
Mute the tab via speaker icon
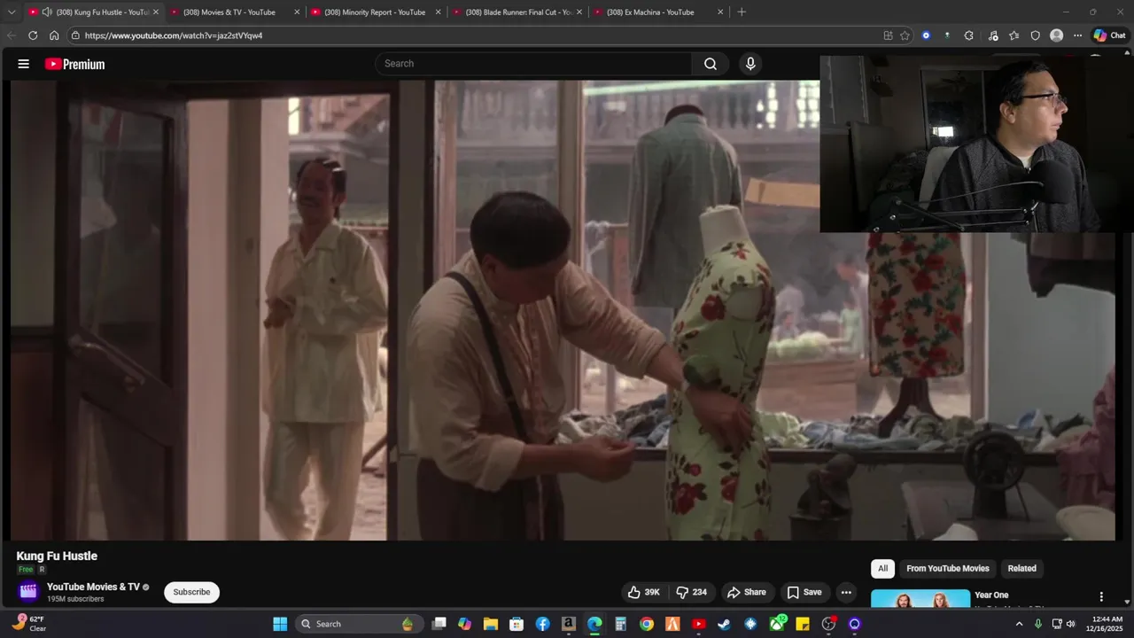click(47, 12)
